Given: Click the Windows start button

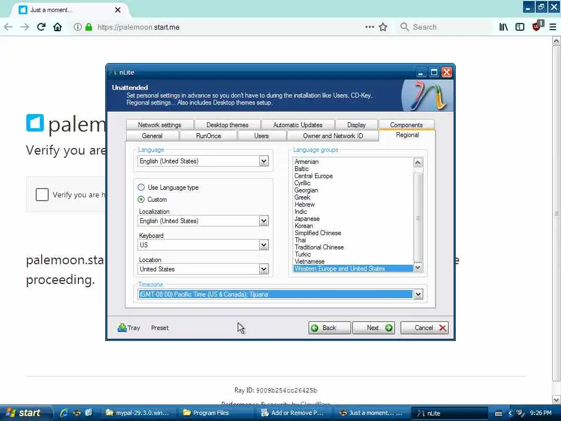Looking at the screenshot, I should click(25, 413).
